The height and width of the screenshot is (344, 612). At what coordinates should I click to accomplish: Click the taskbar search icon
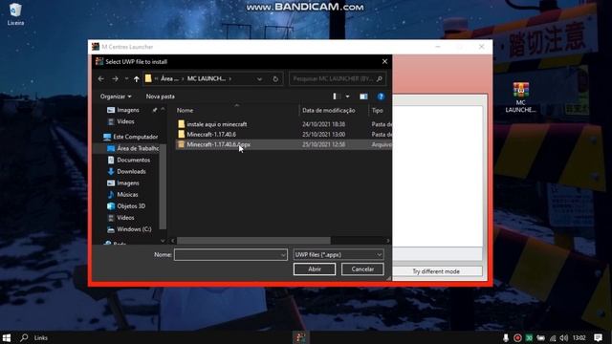click(24, 337)
